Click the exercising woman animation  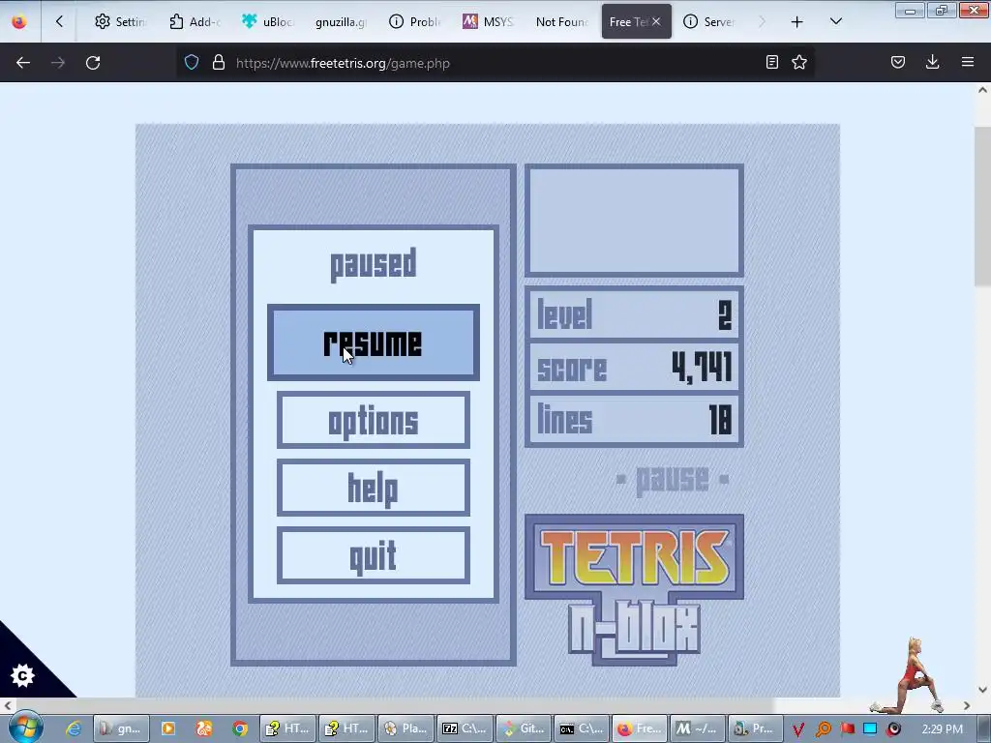point(908,674)
